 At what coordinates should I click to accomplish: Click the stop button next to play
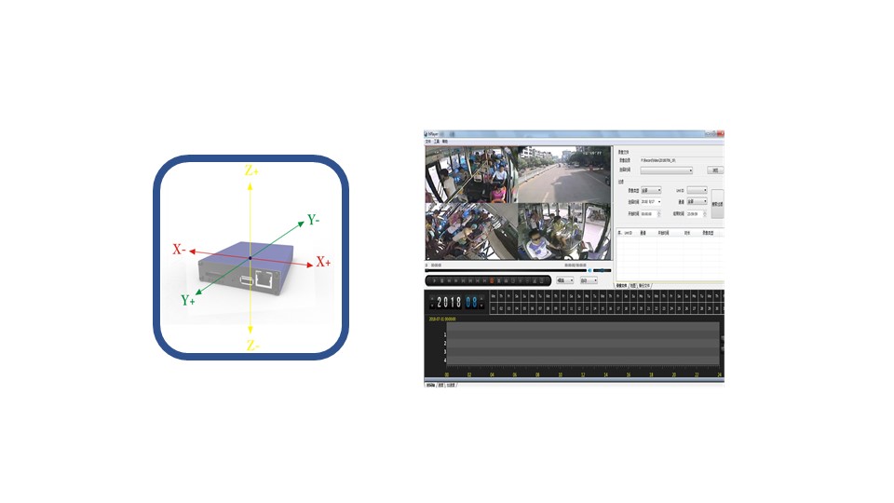[440, 279]
